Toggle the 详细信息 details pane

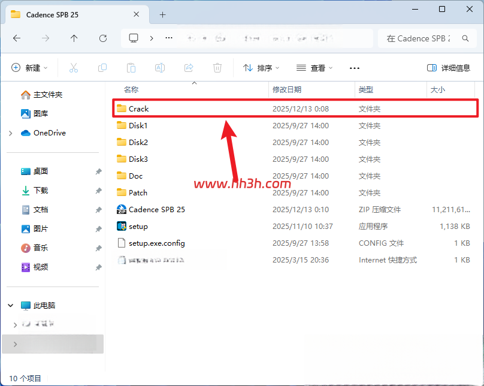448,68
